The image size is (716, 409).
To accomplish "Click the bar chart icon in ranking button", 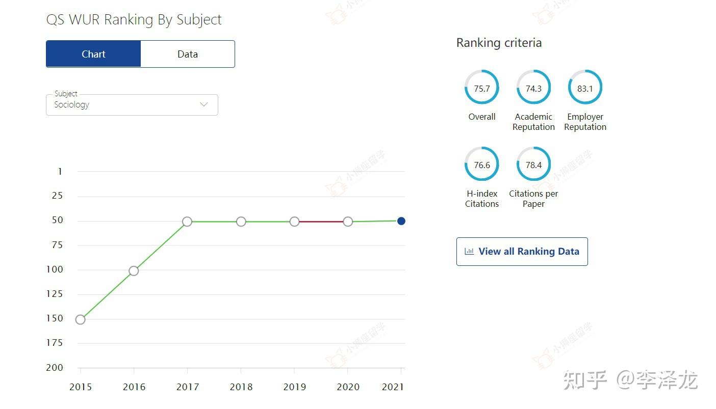I will pos(469,251).
